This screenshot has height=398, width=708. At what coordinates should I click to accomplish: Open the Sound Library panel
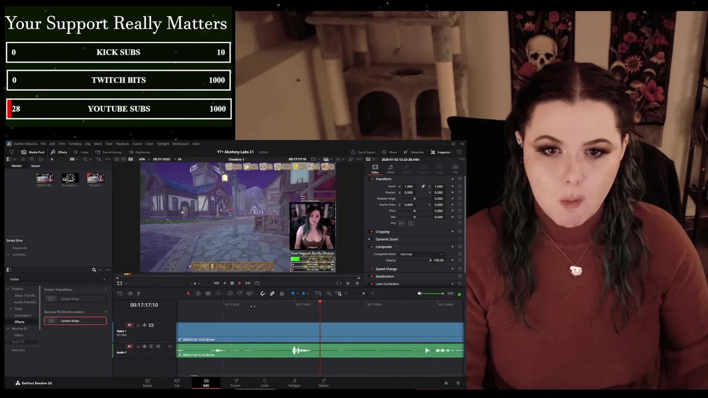pyautogui.click(x=108, y=152)
